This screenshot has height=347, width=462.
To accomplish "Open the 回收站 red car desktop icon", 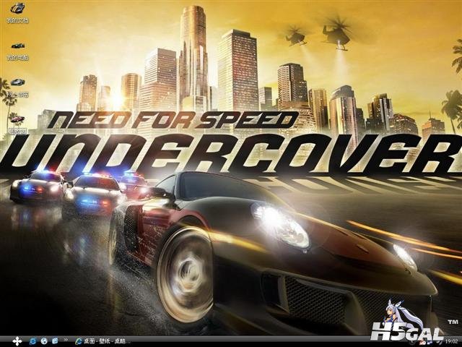I will point(17,119).
